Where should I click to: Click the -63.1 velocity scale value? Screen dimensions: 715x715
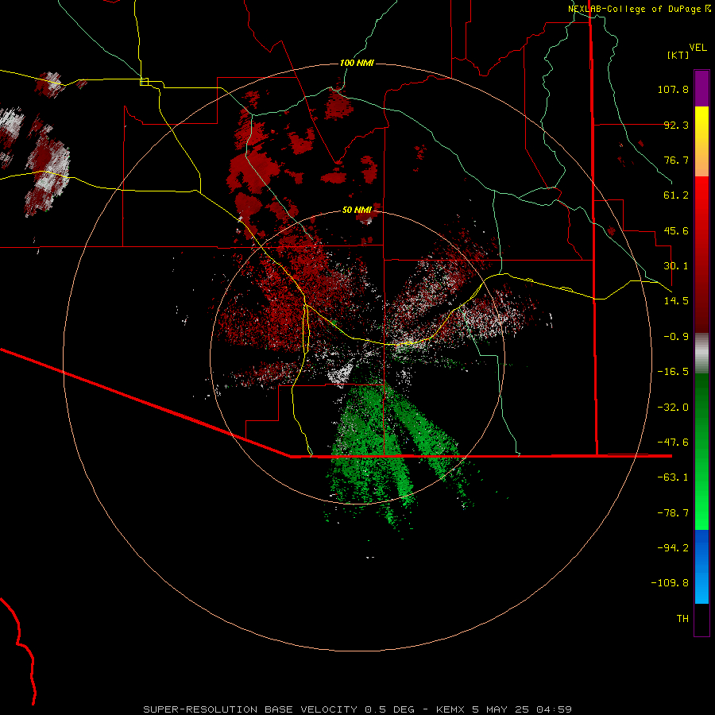pyautogui.click(x=673, y=477)
